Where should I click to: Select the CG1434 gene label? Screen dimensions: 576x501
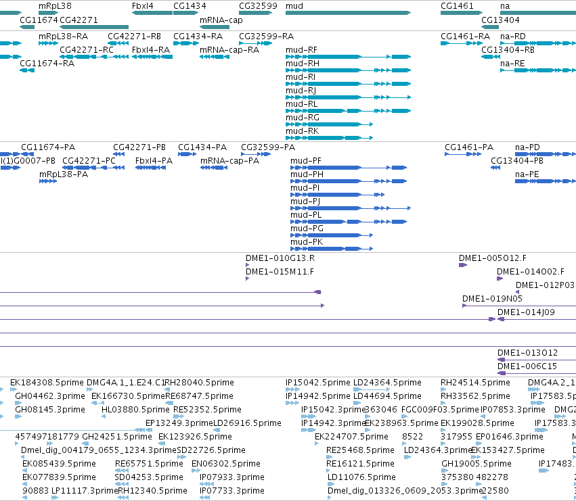(190, 6)
